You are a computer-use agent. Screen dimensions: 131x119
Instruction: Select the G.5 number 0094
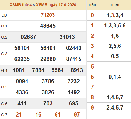22,81
